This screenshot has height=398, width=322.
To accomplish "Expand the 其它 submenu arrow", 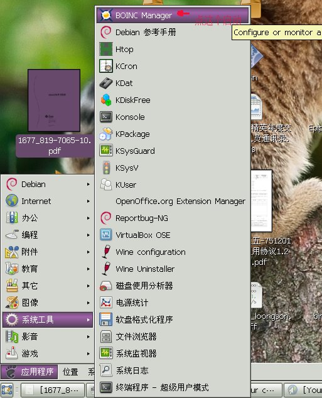I will [x=88, y=286].
